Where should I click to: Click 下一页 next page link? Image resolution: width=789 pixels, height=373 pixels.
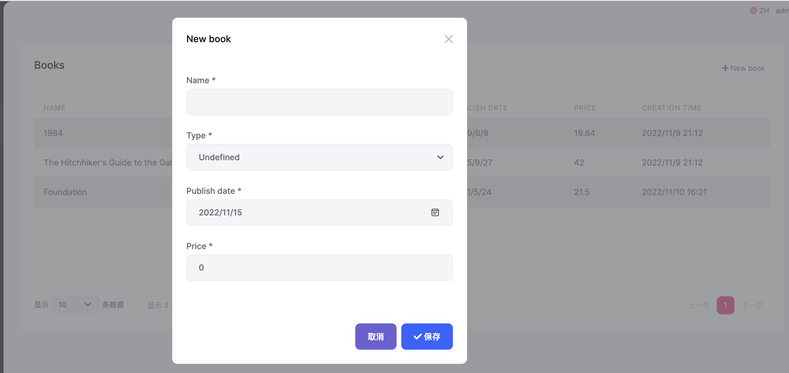[752, 305]
